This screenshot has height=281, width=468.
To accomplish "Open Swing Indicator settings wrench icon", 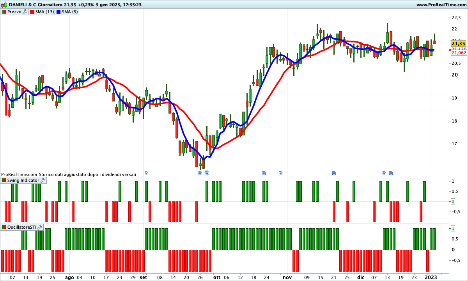I will click(43, 180).
